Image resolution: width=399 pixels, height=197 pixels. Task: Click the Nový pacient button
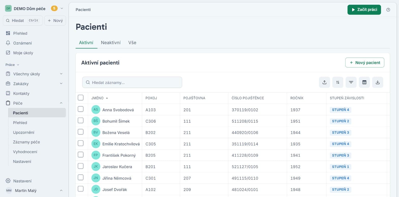pyautogui.click(x=365, y=62)
